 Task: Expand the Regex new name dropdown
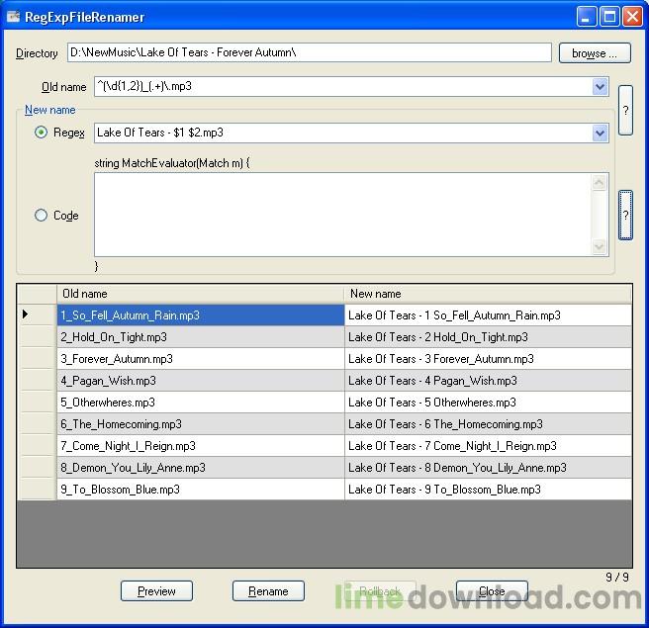pyautogui.click(x=600, y=133)
